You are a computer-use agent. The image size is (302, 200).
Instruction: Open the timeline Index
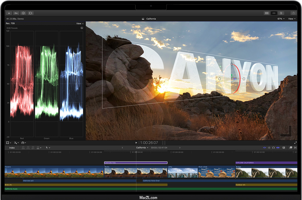pyautogui.click(x=12, y=148)
